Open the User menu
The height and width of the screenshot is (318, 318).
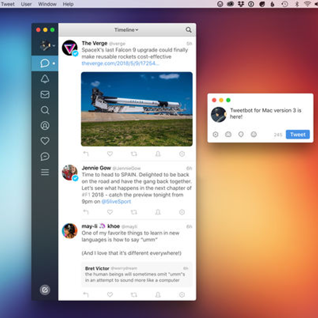[x=26, y=4]
